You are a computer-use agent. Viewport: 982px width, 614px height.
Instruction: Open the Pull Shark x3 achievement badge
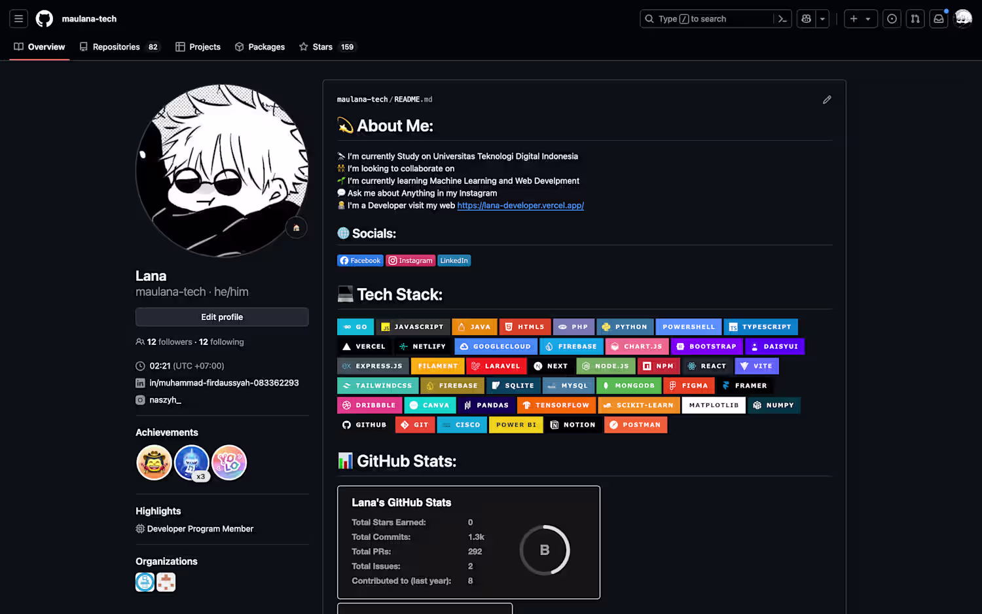(x=191, y=463)
